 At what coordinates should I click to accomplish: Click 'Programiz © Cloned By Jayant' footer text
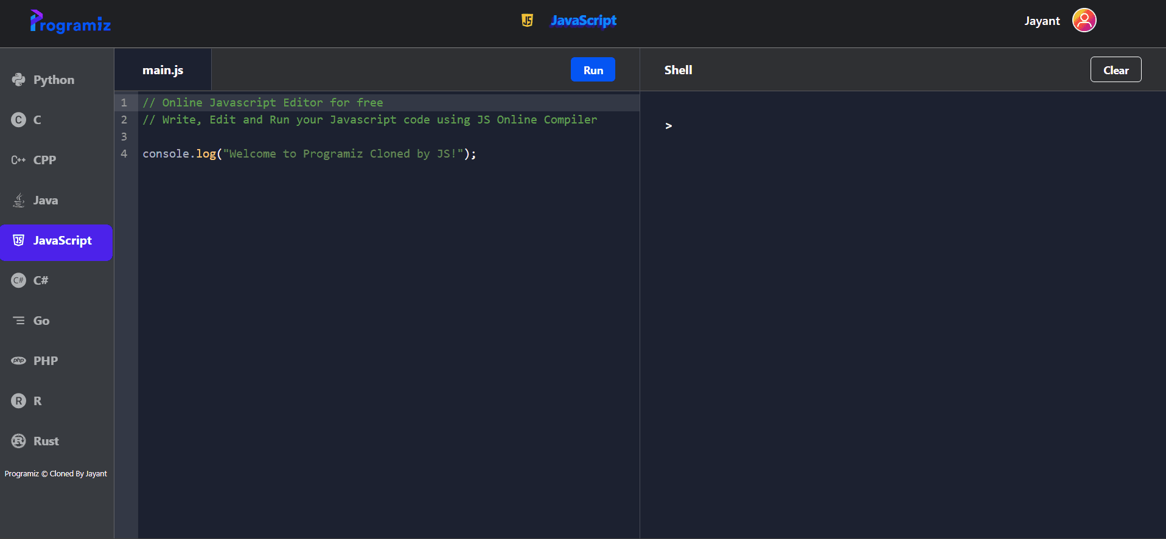[56, 474]
